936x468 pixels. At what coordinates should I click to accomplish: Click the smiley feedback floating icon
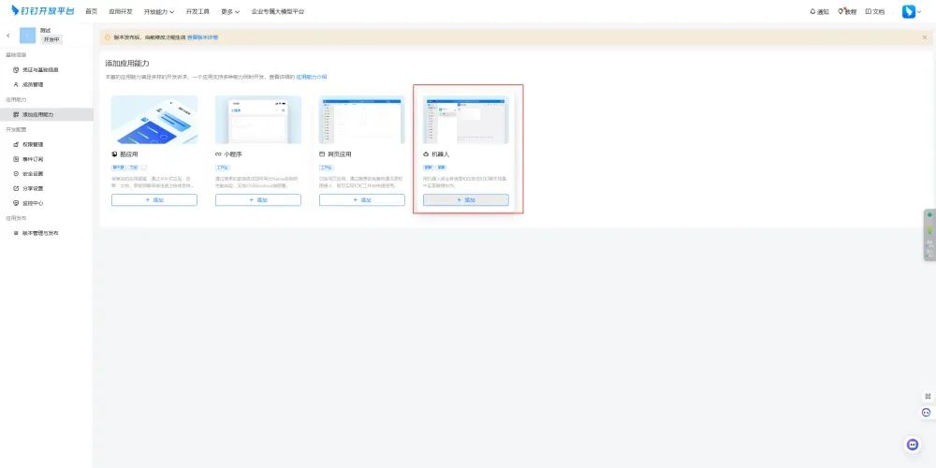pos(927,412)
